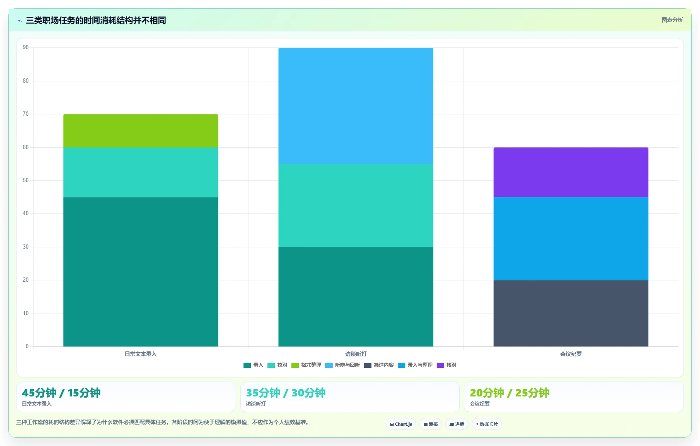
Task: Click the y-axis tick value 0
Action: [27, 346]
